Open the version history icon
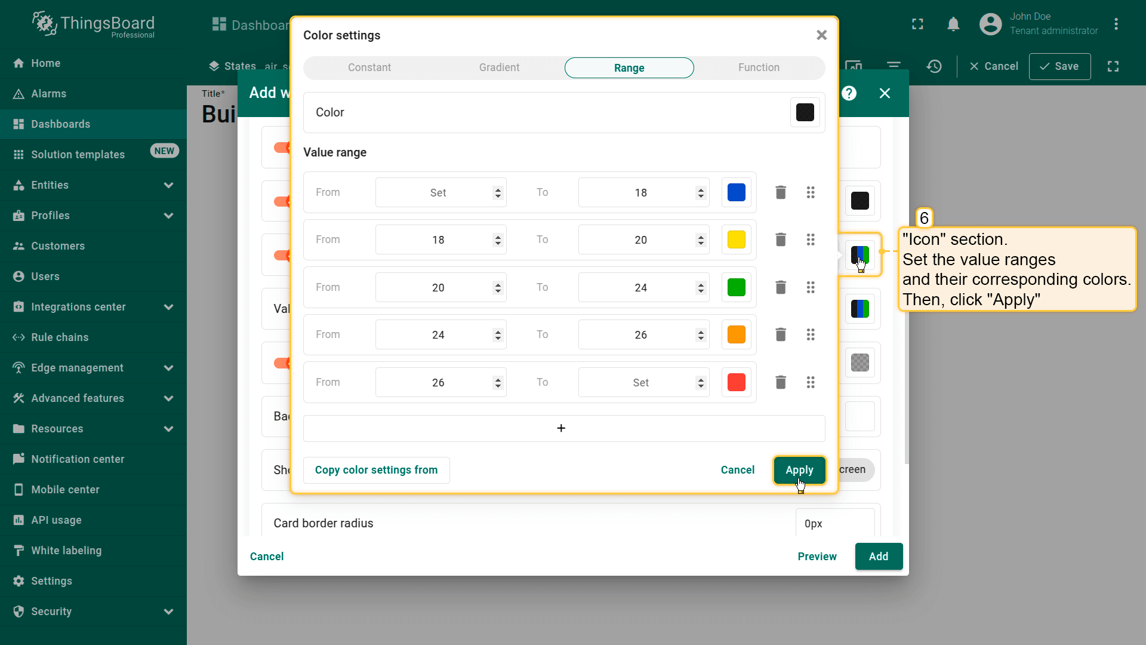This screenshot has height=645, width=1146. point(934,66)
